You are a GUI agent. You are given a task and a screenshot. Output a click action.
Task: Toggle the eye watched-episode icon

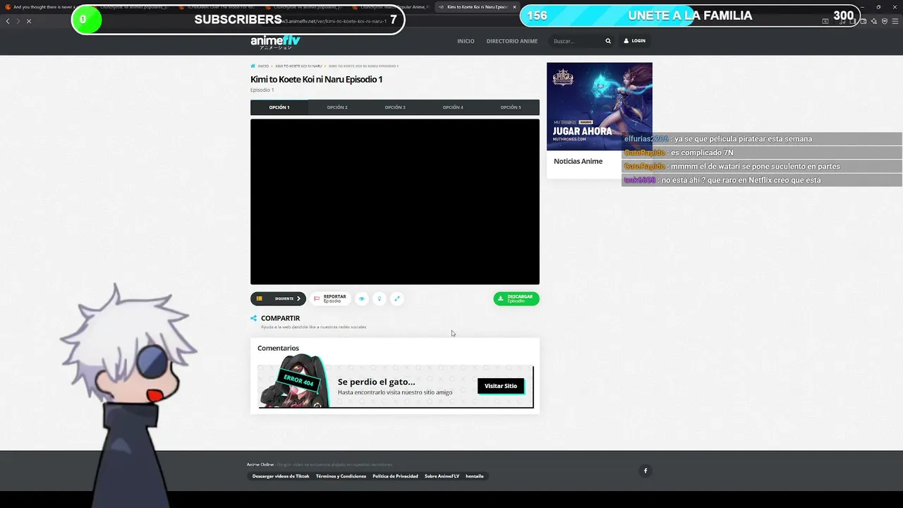[x=362, y=298]
